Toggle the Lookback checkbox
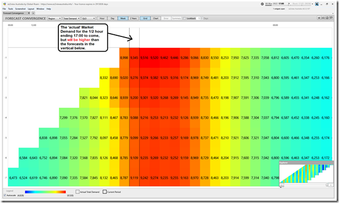Viewport: 339px width, 203px height. coord(185,19)
